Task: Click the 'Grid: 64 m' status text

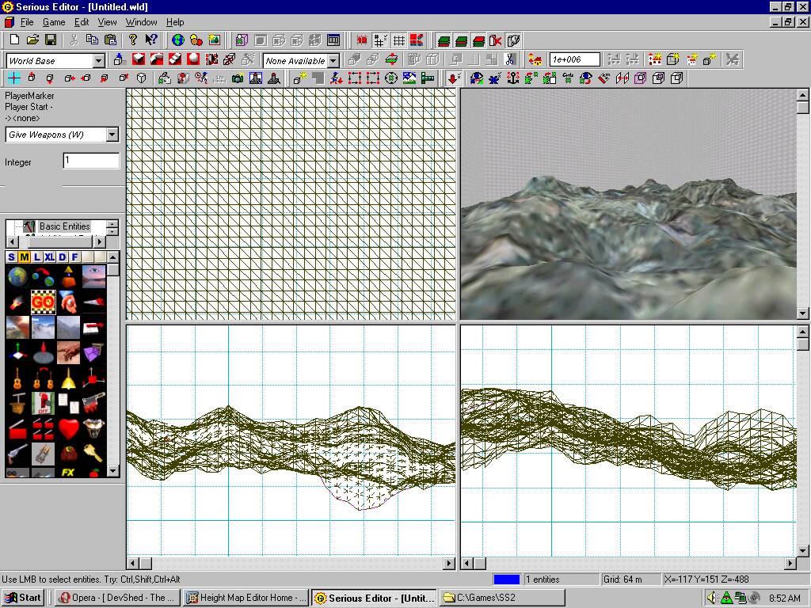Action: tap(623, 579)
